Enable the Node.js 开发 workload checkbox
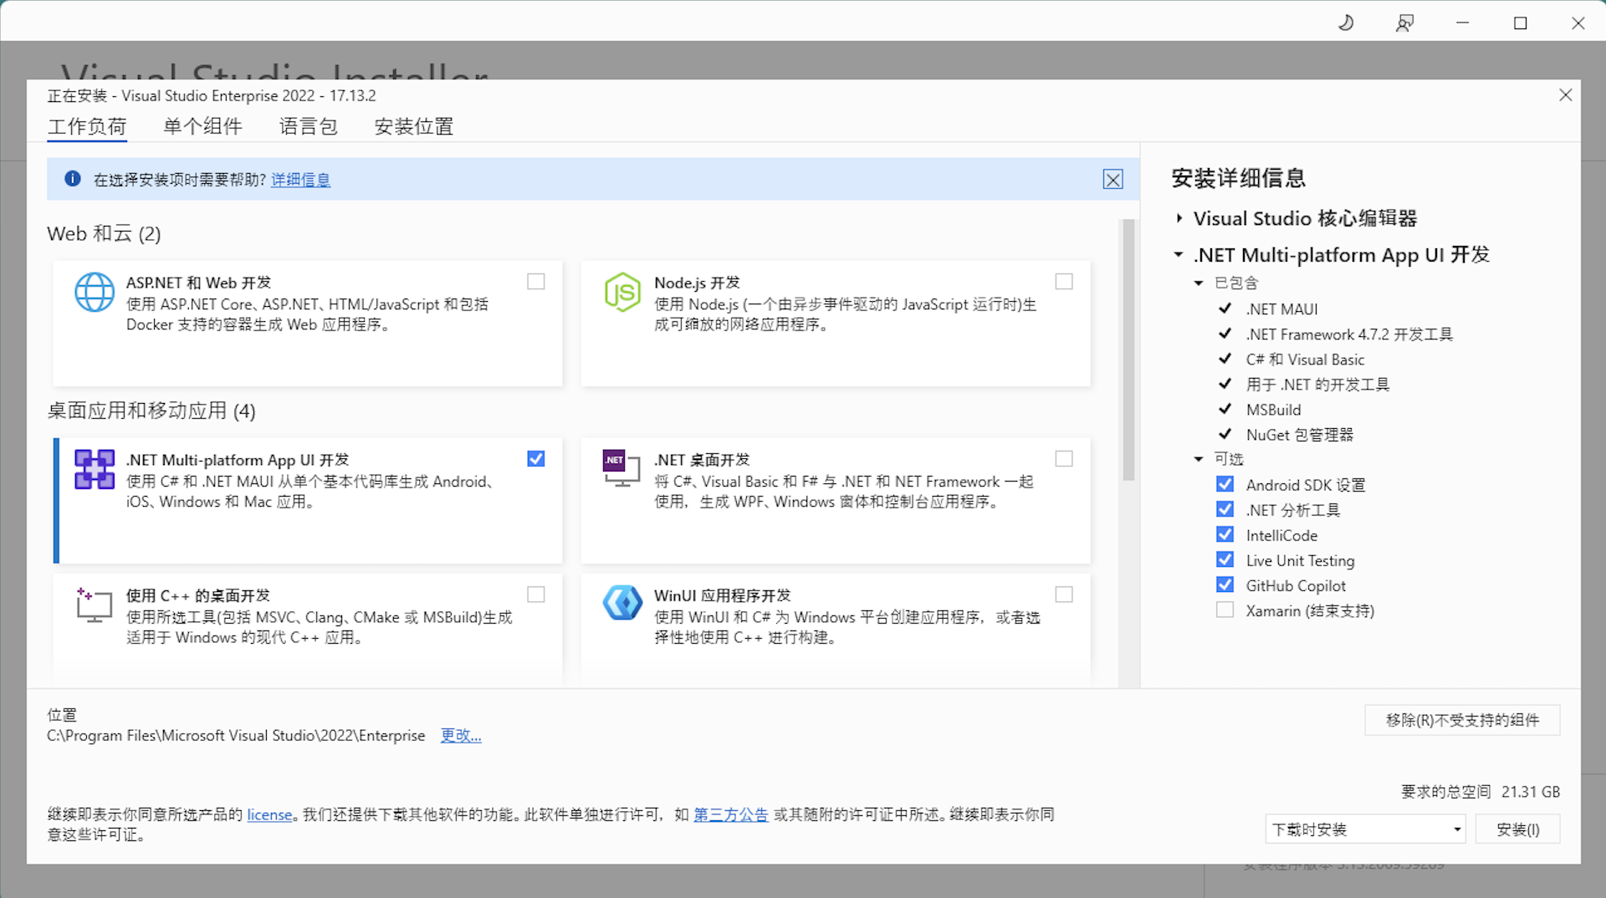 1064,282
